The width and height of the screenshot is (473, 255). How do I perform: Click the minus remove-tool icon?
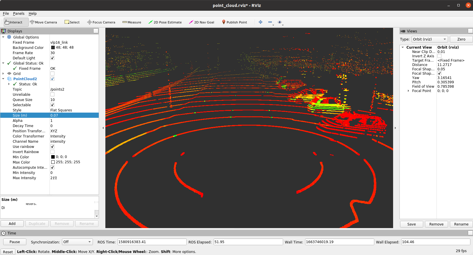(x=270, y=22)
